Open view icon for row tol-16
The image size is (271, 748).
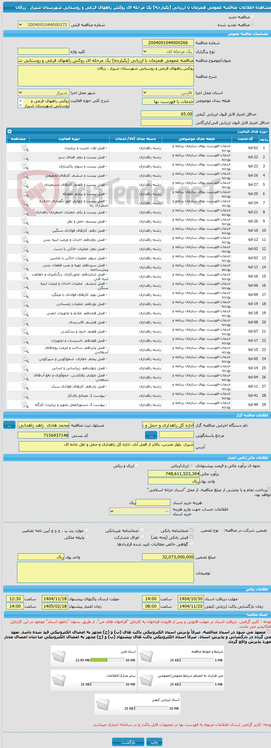coord(24,276)
